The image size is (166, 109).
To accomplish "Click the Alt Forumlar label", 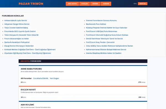I will coord(26,78).
